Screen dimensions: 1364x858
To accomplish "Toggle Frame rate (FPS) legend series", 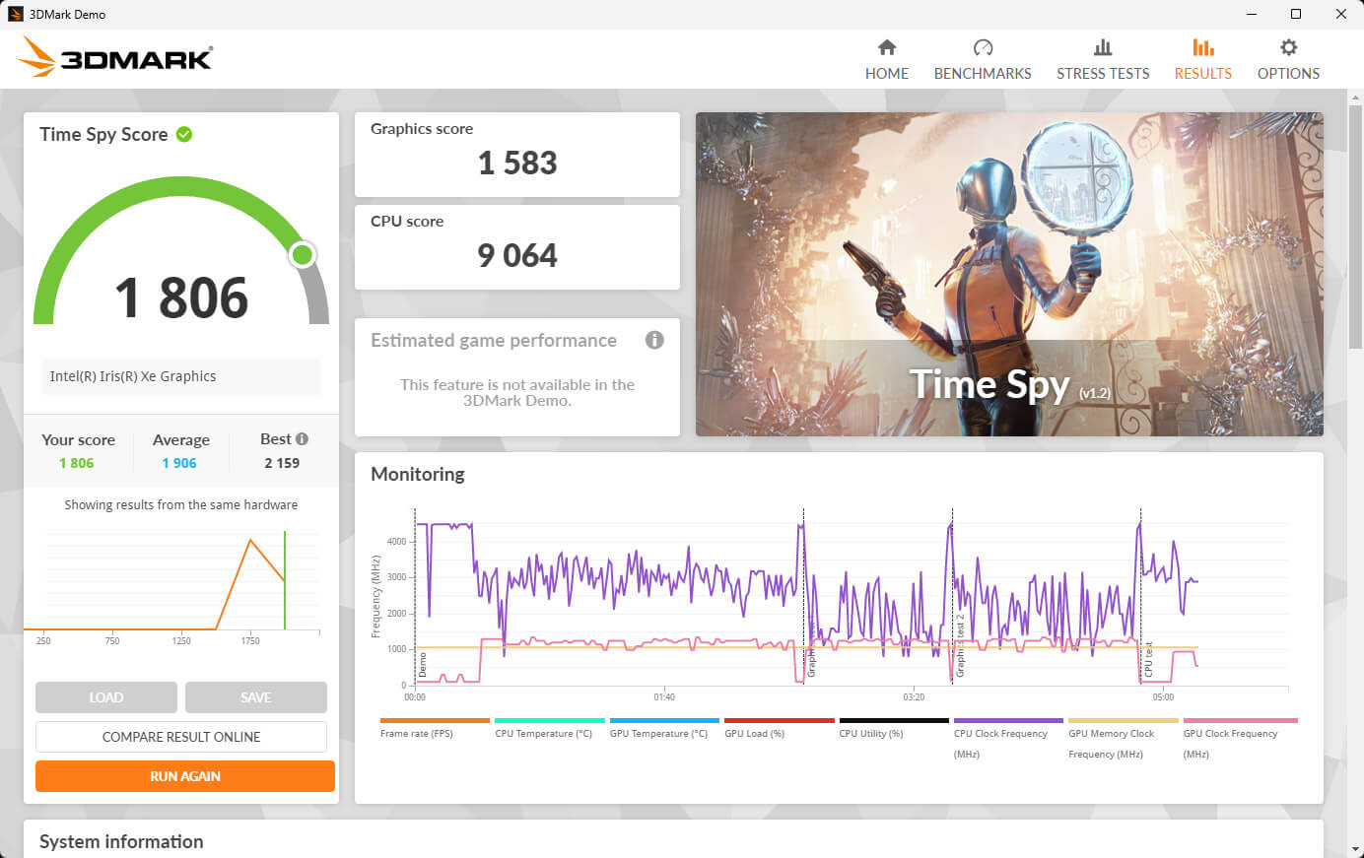I will [x=417, y=733].
